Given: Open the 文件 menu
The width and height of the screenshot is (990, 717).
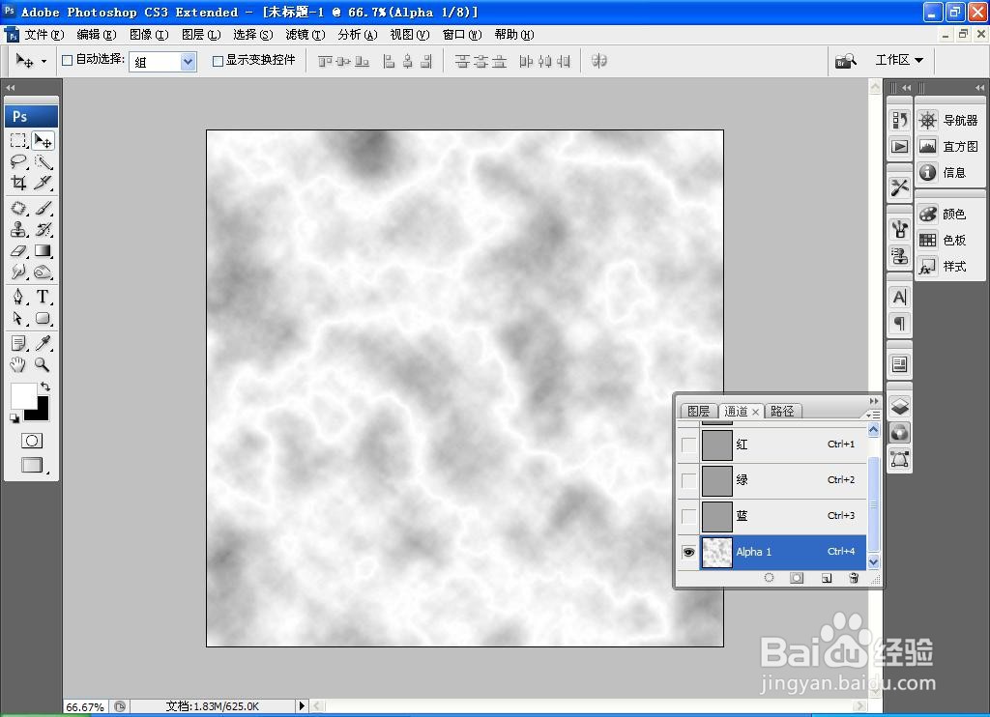Looking at the screenshot, I should [44, 35].
